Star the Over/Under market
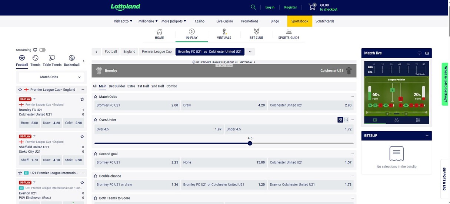450x204 pixels. pos(96,120)
